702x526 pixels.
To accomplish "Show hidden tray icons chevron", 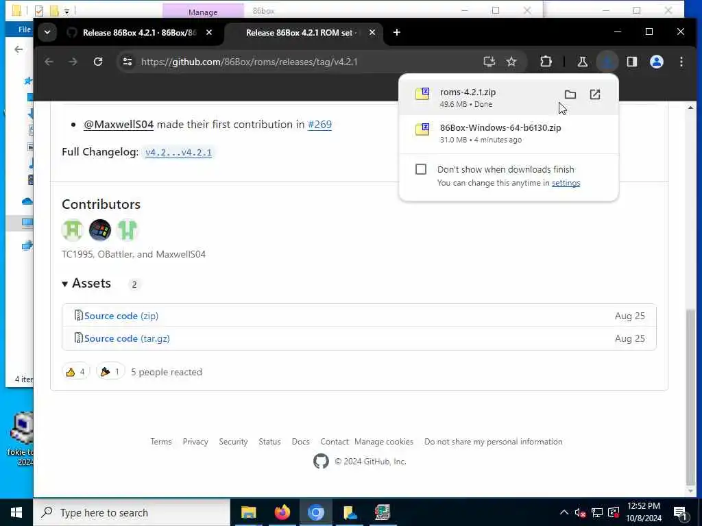I will [564, 512].
